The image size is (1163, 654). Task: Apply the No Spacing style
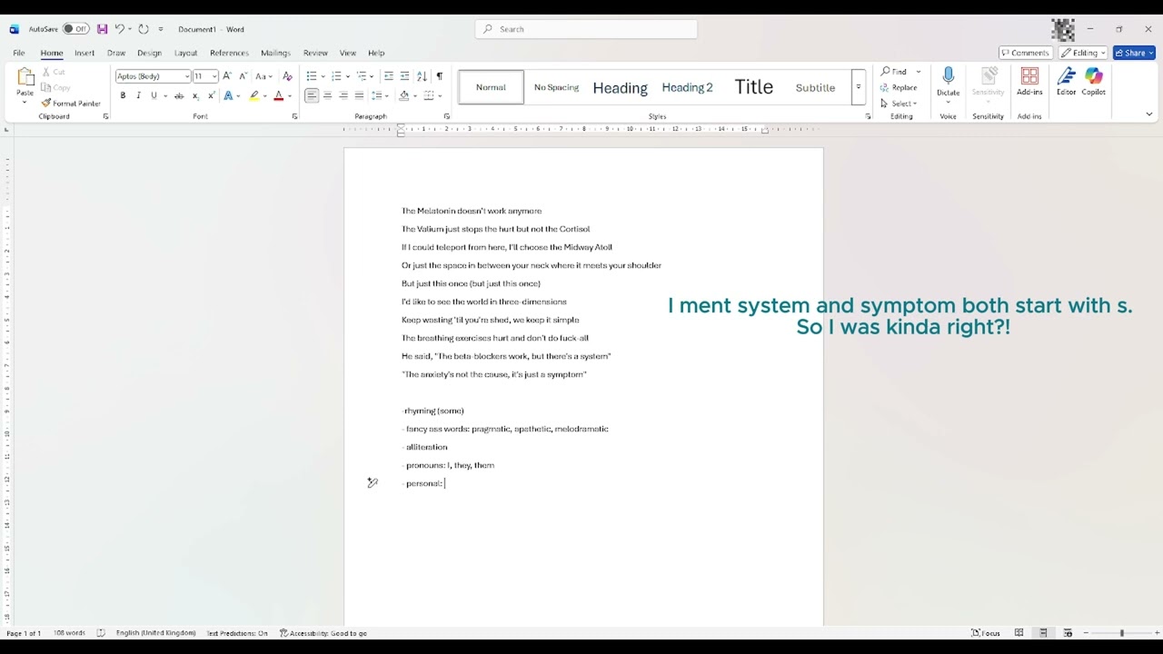[x=556, y=87]
